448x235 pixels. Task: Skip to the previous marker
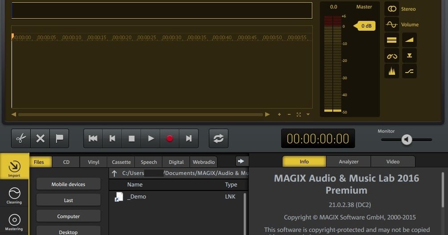(x=112, y=138)
